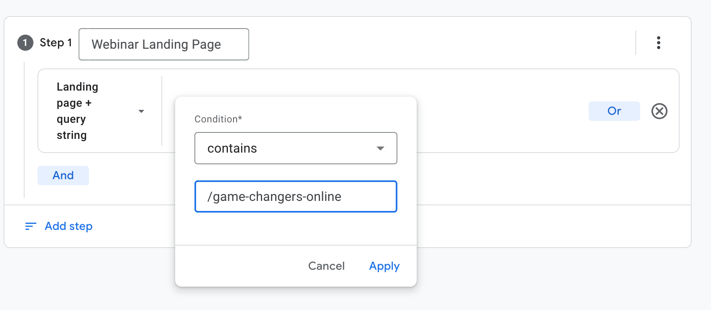Focus the /game-changers-online value field
711x310 pixels.
point(296,196)
